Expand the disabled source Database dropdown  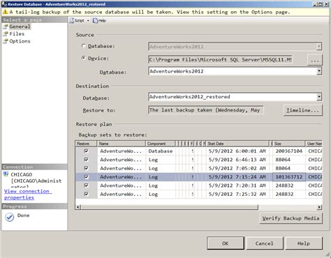point(319,47)
